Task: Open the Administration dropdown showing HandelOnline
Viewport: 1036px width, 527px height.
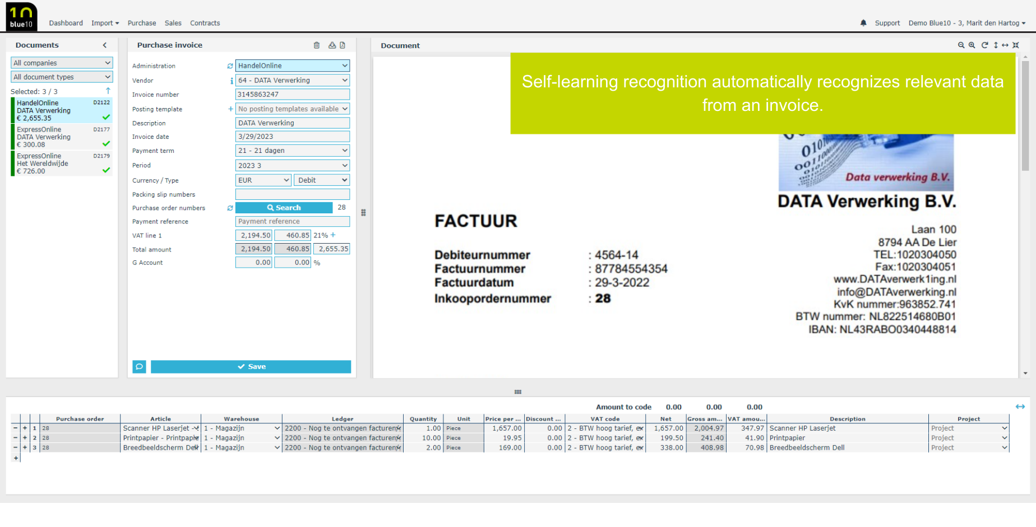Action: [x=293, y=66]
